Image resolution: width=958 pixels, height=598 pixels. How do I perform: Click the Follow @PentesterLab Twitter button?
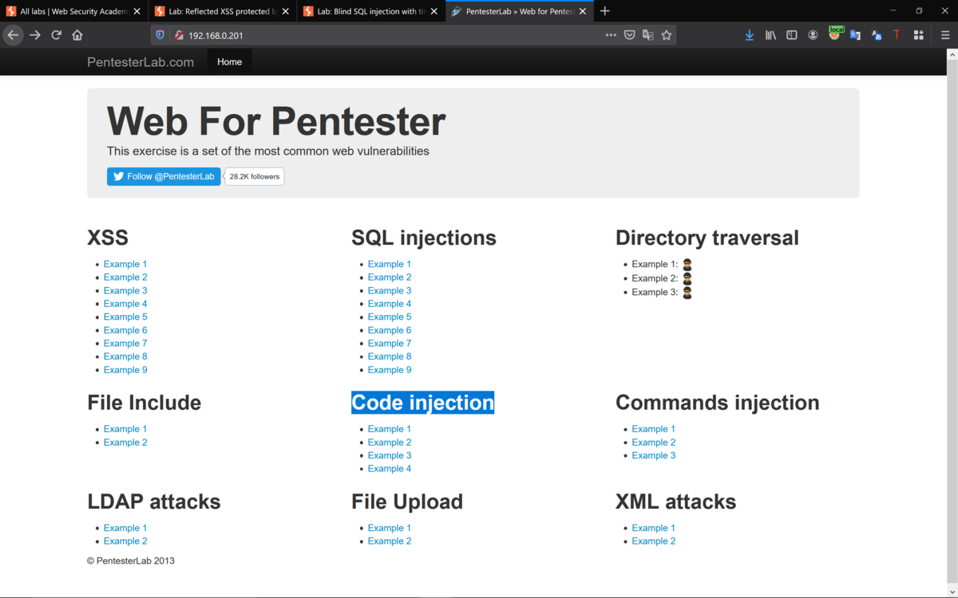(x=164, y=176)
